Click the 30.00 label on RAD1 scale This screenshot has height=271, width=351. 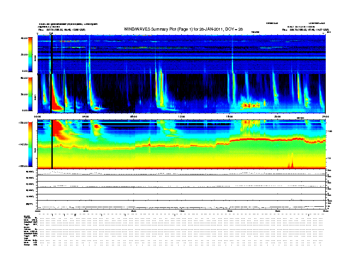24,94
